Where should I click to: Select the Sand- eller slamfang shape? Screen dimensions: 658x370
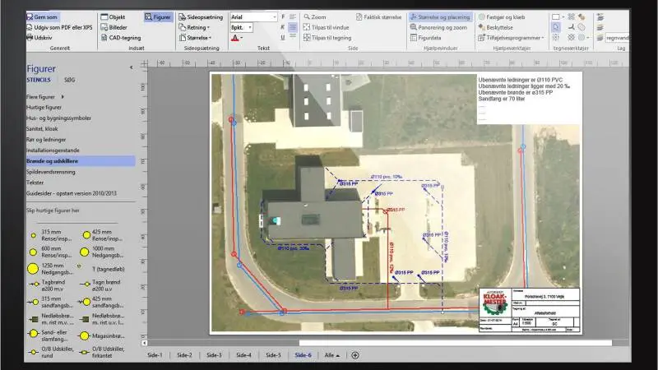pyautogui.click(x=48, y=335)
